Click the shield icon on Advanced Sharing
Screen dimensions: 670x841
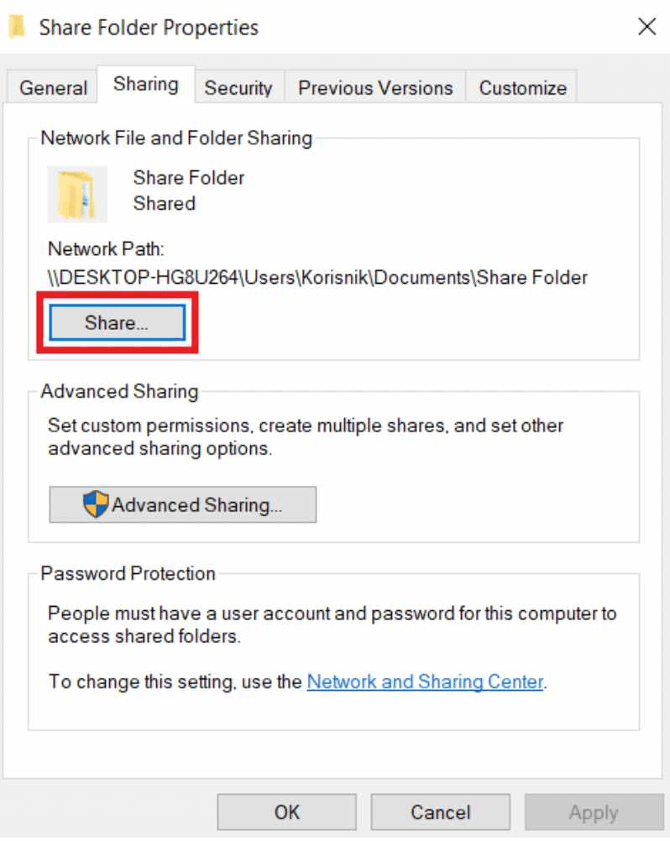97,504
